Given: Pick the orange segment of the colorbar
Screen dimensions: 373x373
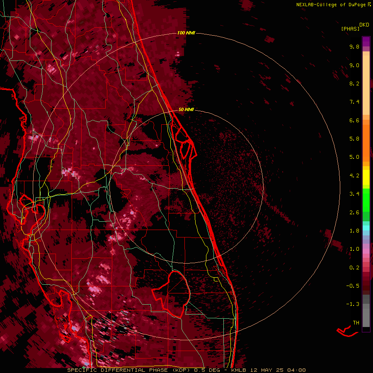Looking at the screenshot, I should point(366,143).
